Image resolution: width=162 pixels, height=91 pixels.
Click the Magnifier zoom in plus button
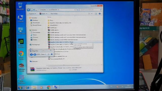pyautogui.click(x=35, y=54)
